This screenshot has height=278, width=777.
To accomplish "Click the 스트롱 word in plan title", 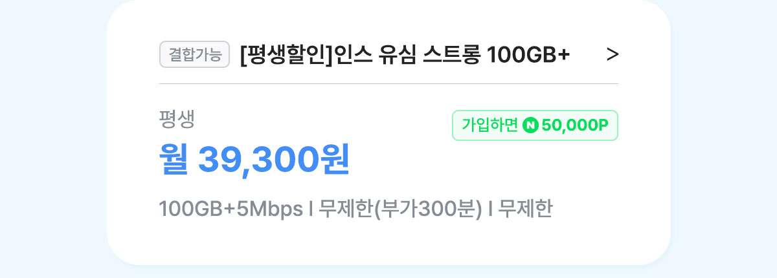I will [451, 55].
